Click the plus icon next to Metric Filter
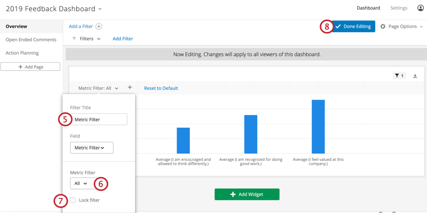Screen dimensions: 427x213 tap(130, 87)
